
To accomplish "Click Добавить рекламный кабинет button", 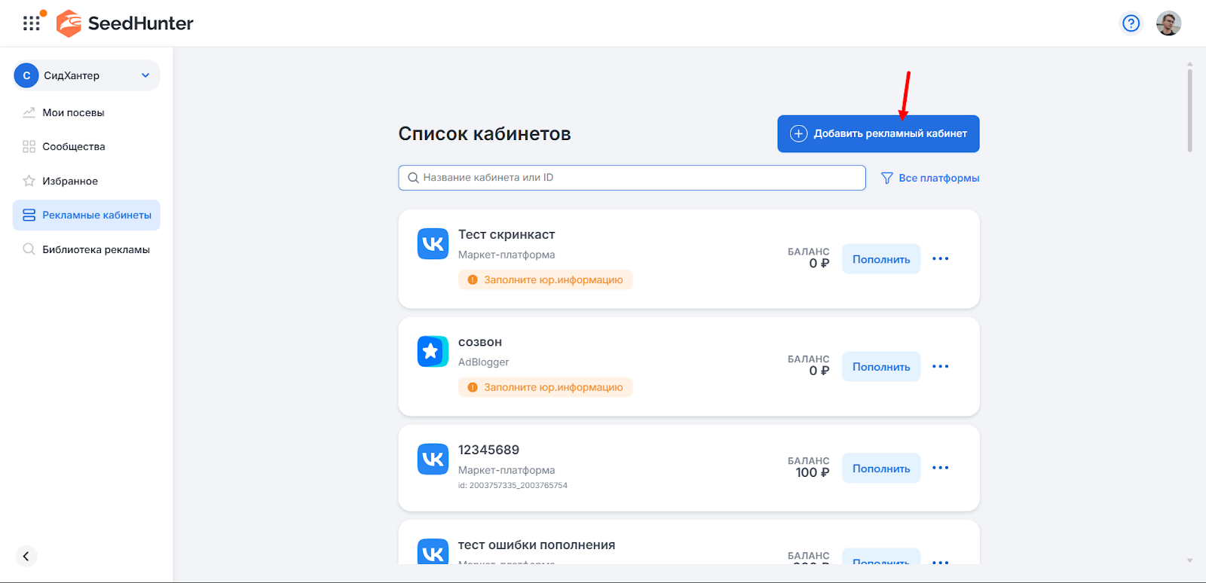I will [878, 134].
